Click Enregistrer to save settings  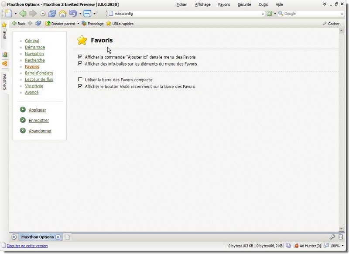point(39,120)
